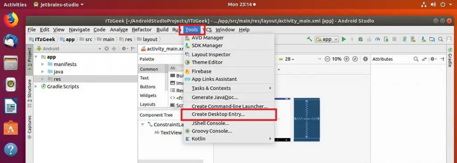
Task: Choose Generate JavaDoc menu item
Action: tap(229, 97)
